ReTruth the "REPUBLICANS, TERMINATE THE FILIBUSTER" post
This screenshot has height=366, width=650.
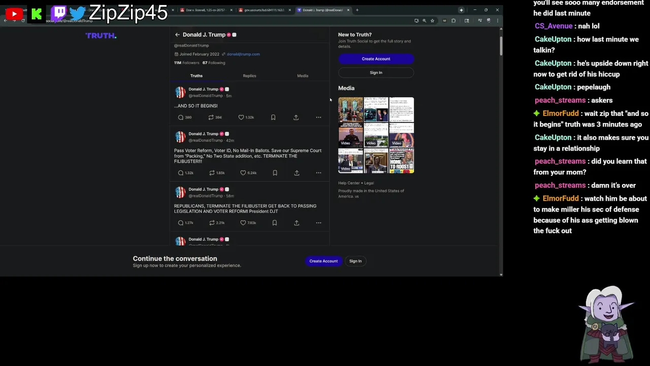click(217, 223)
